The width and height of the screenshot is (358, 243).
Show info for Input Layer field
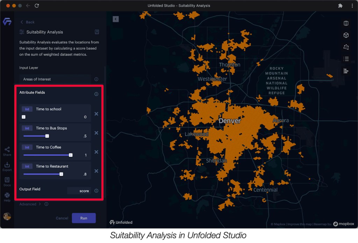(x=96, y=79)
